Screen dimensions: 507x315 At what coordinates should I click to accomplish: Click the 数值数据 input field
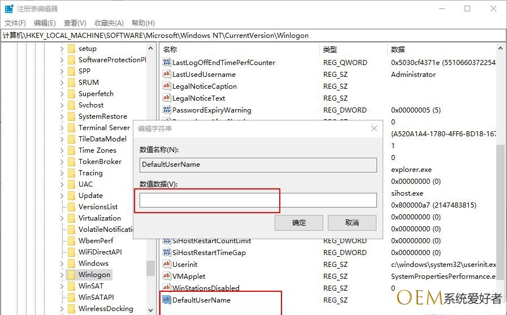coord(258,200)
